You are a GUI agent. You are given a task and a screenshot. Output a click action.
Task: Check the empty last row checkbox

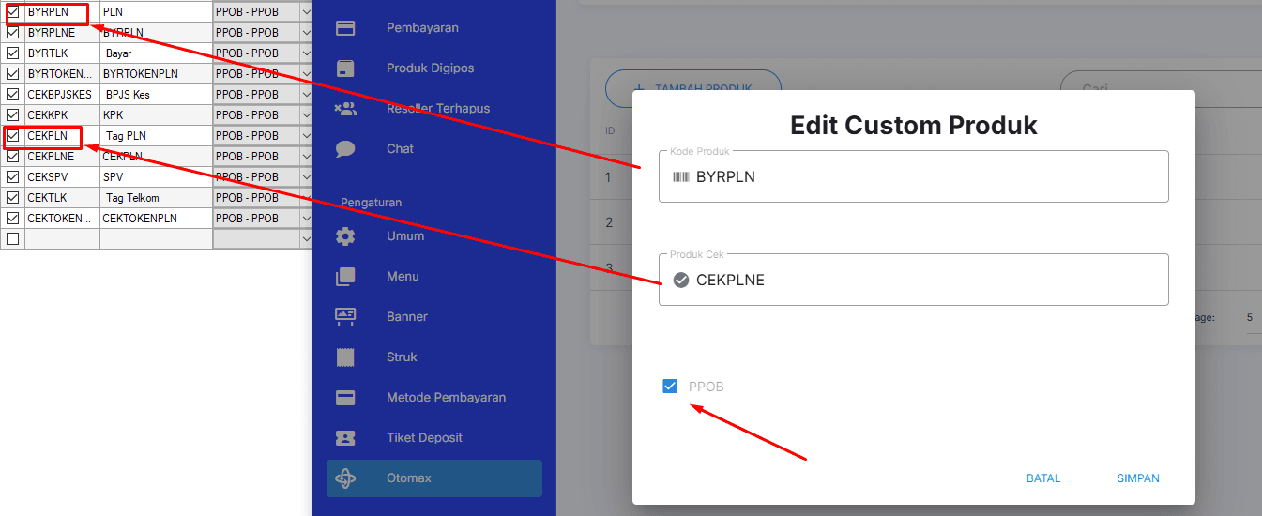[x=13, y=239]
